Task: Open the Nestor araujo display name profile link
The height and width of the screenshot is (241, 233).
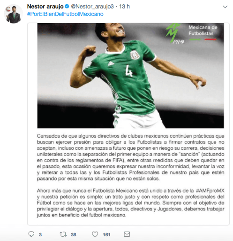Action: [x=45, y=7]
